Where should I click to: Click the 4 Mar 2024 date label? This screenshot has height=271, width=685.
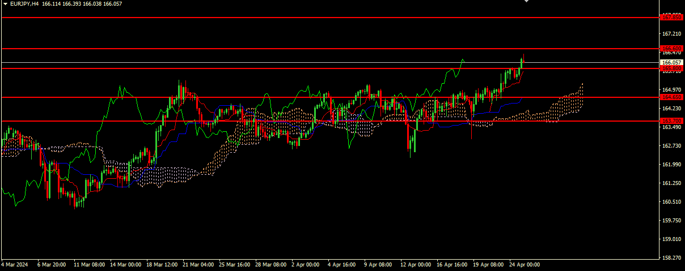15,264
